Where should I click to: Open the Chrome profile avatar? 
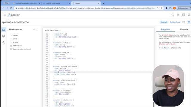(174, 8)
